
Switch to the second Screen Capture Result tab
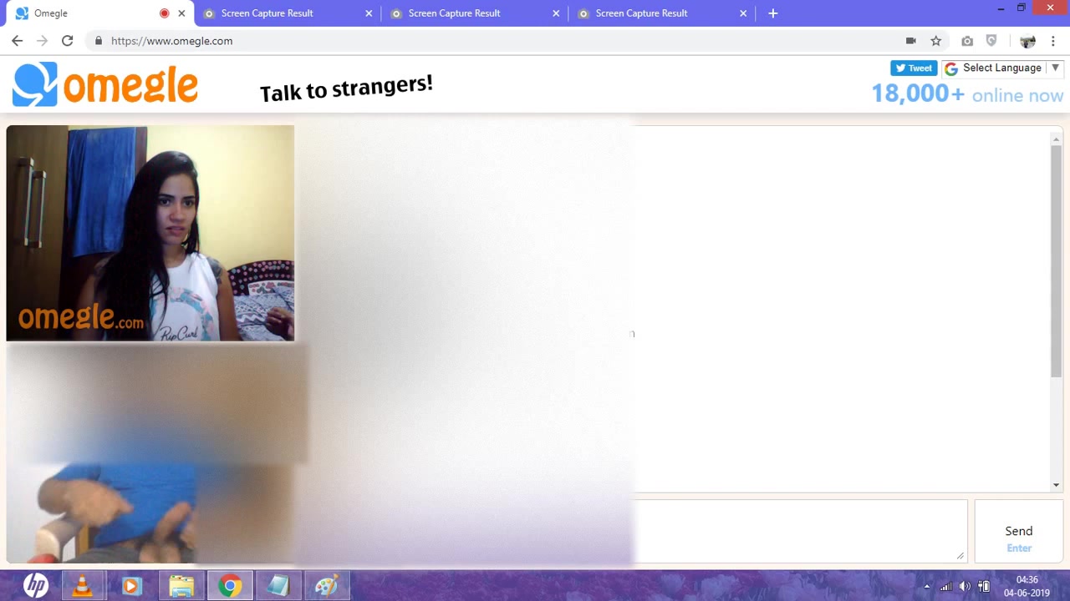click(x=454, y=13)
